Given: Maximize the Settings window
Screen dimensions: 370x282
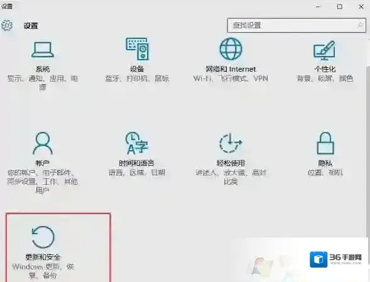Looking at the screenshot, I should tap(340, 6).
